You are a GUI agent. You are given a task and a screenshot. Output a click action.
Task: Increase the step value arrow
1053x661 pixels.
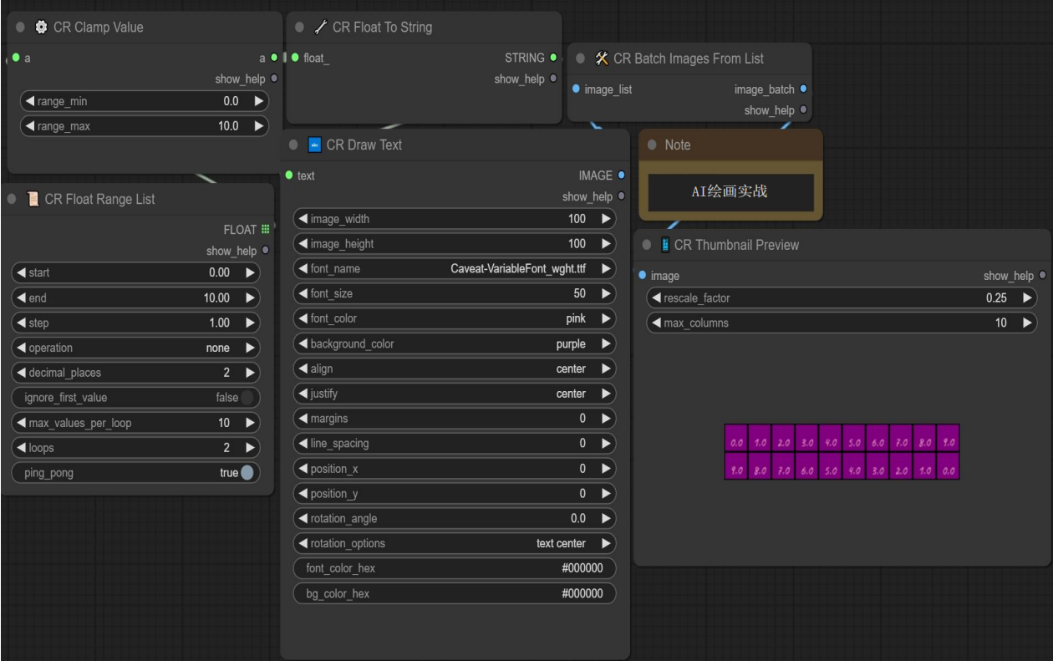(x=249, y=323)
